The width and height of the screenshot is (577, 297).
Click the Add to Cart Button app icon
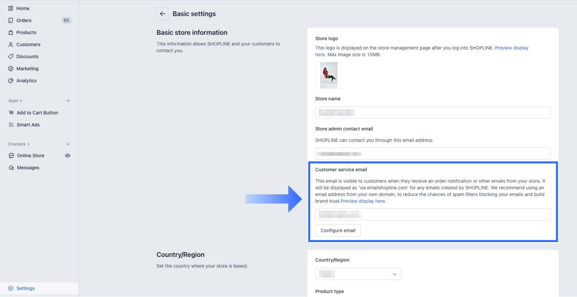tap(11, 113)
